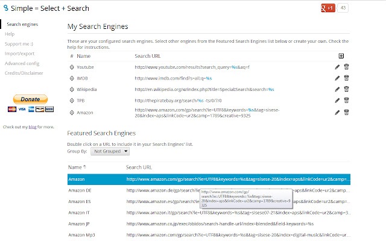Sort featured engines by Name column
386x241 pixels.
point(77,167)
